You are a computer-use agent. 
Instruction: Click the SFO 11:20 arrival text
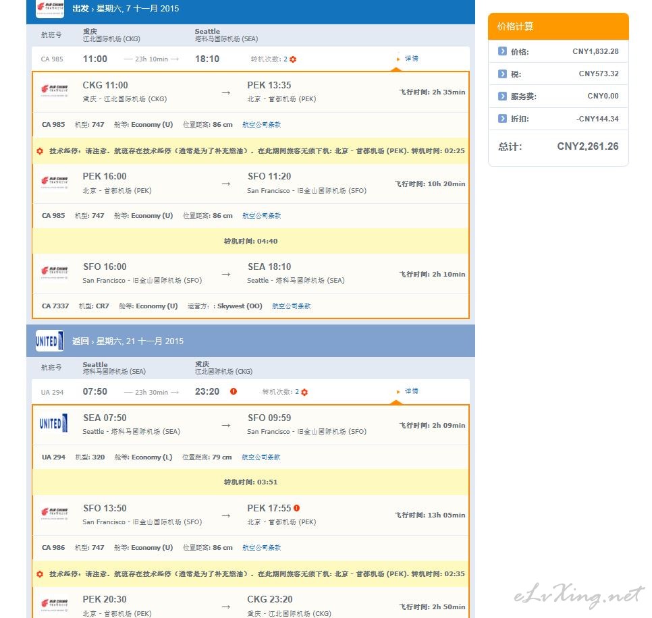click(269, 177)
